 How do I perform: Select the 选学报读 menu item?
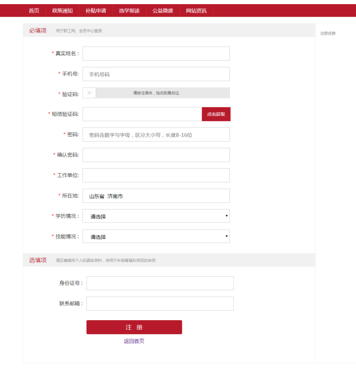129,10
